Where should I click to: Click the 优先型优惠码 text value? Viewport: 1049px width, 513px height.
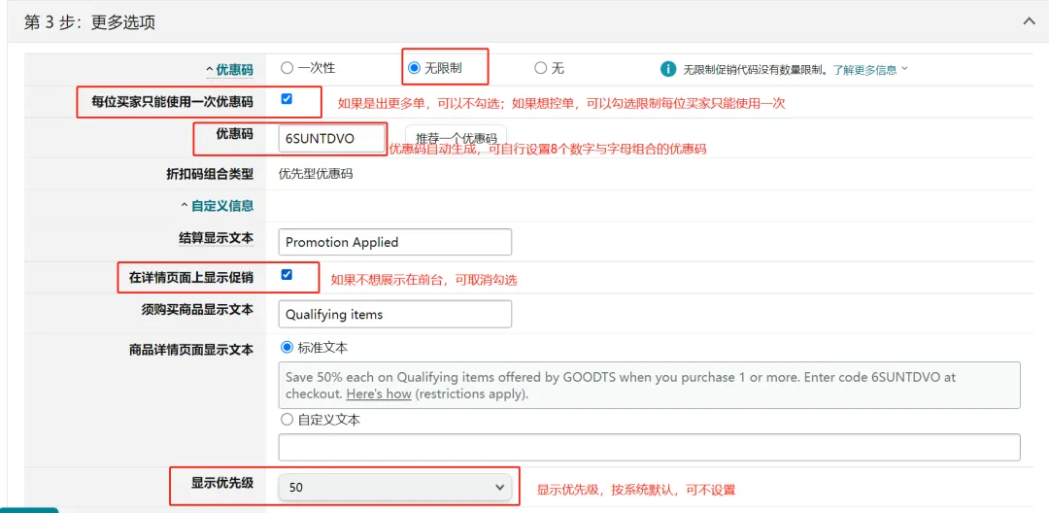[315, 175]
